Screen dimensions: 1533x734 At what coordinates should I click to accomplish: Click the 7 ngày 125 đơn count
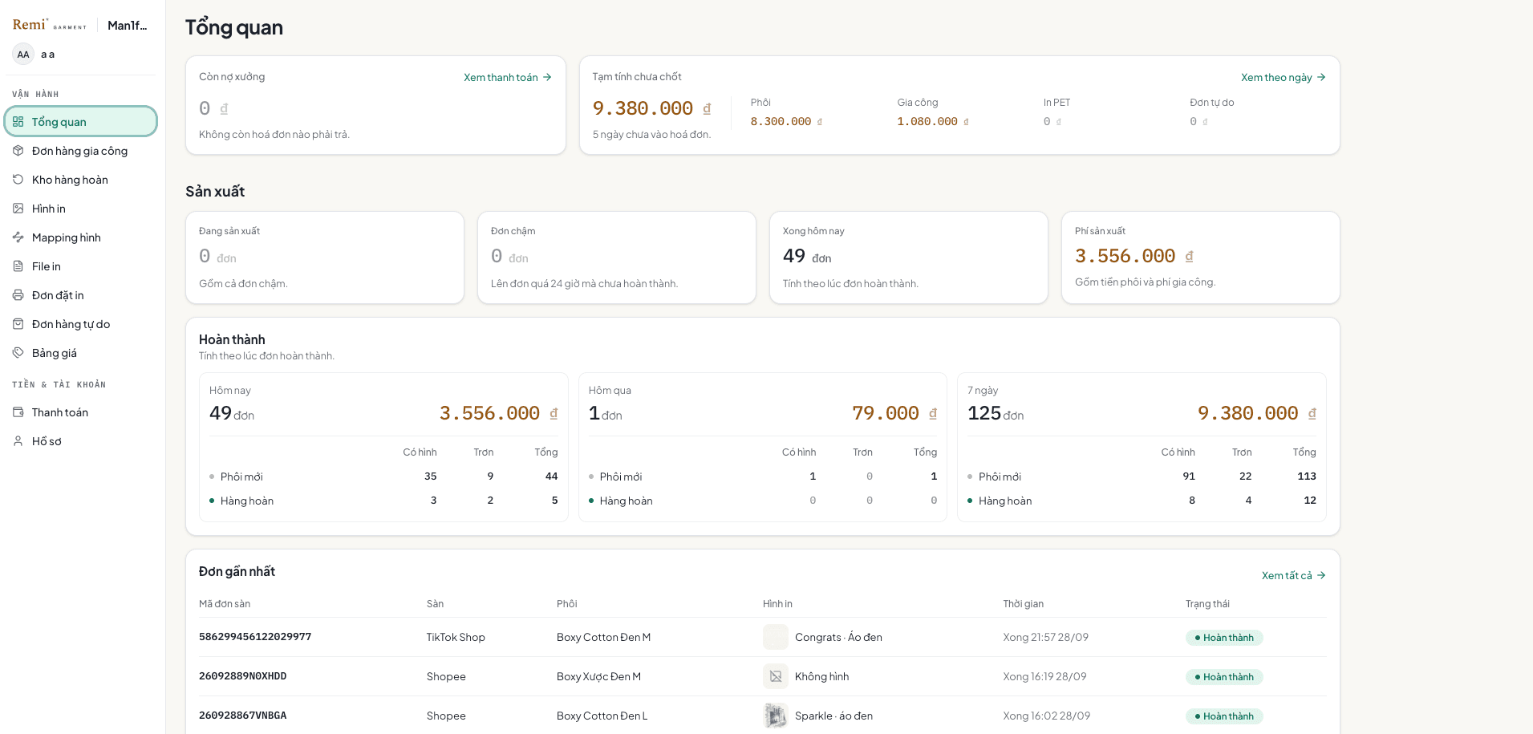pos(996,413)
